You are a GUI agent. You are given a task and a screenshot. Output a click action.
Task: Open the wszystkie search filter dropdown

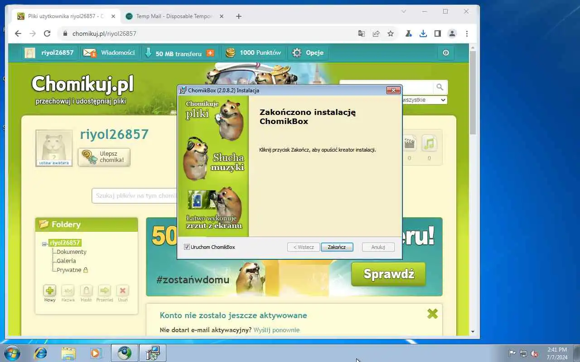click(x=424, y=100)
